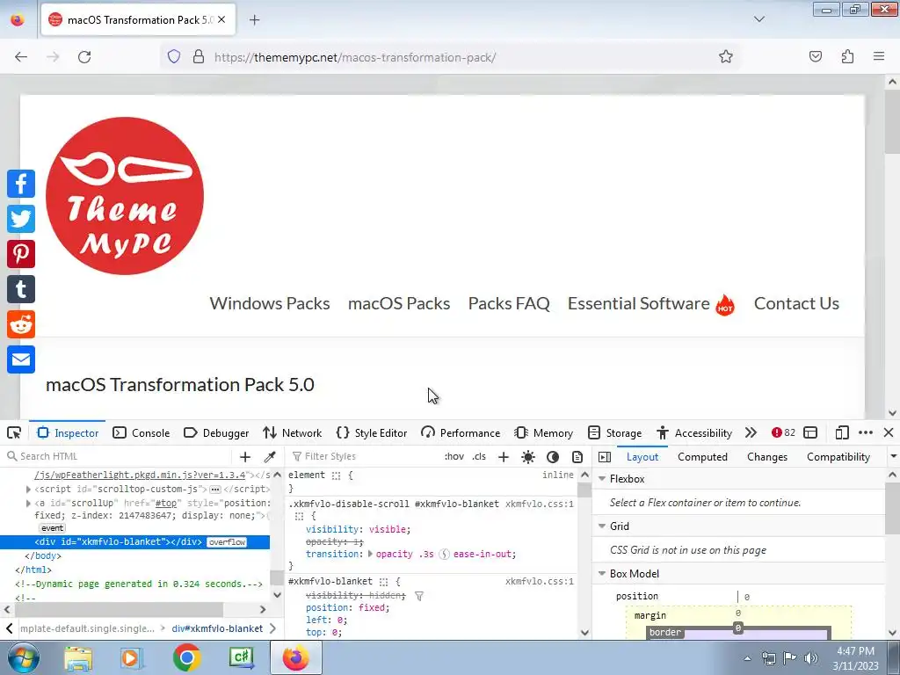
Task: Open DevTools more options ellipsis
Action: click(x=866, y=432)
